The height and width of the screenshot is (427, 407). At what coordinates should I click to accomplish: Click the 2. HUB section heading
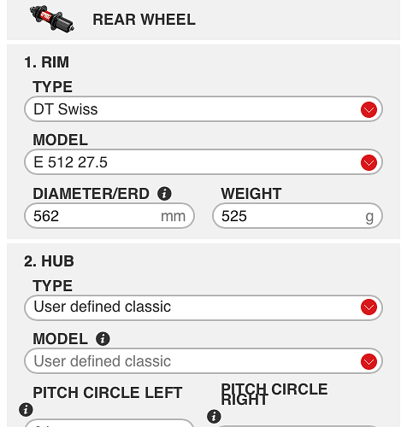tap(49, 261)
